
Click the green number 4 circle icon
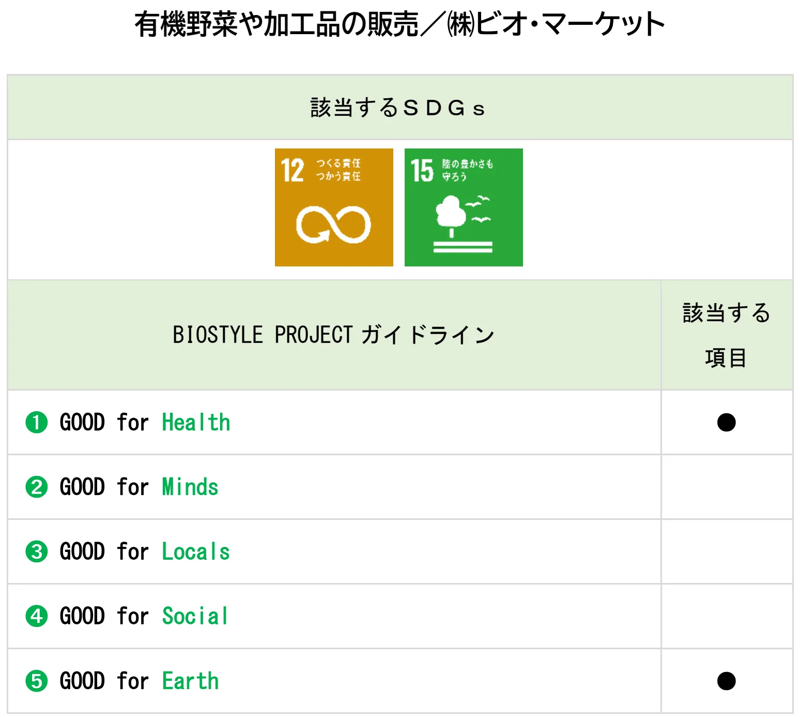coord(37,616)
